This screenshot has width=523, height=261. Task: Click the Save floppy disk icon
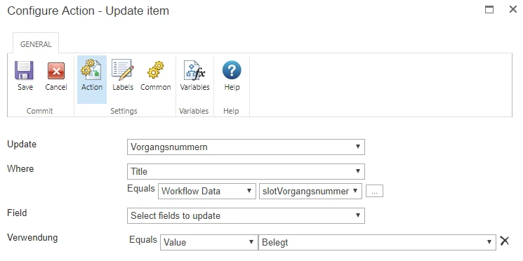coord(25,70)
